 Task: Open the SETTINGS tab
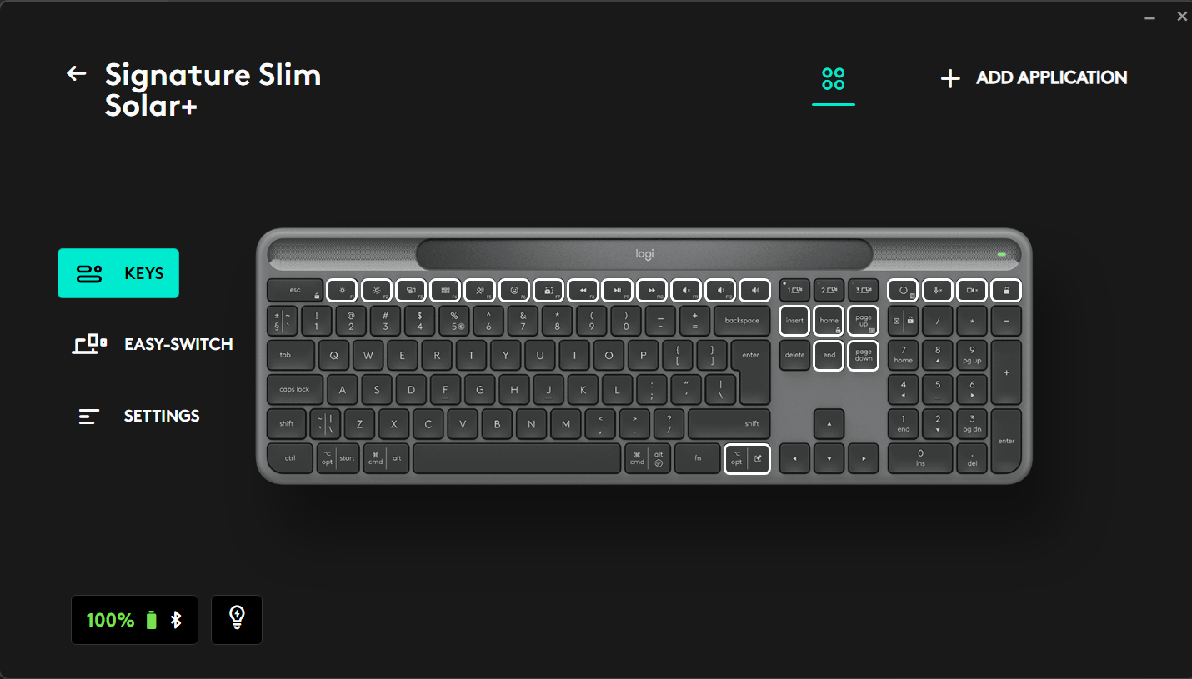click(x=139, y=416)
